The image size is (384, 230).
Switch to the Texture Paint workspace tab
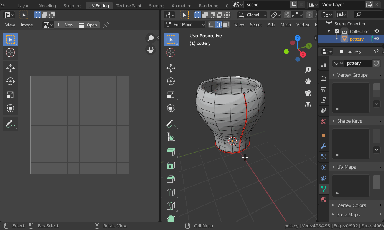(129, 6)
